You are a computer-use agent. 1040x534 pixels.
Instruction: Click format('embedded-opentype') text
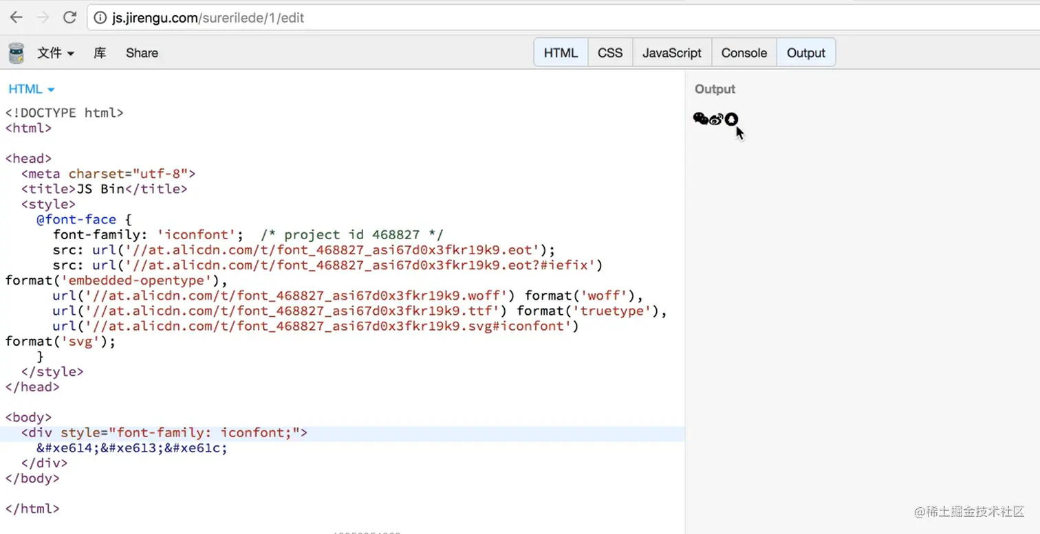116,280
